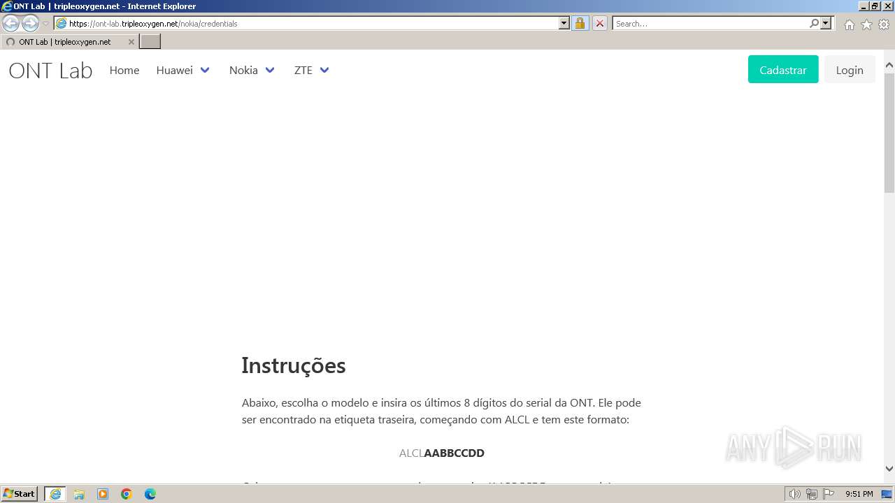895x503 pixels.
Task: Open File Explorer folder taskbar icon
Action: [79, 494]
